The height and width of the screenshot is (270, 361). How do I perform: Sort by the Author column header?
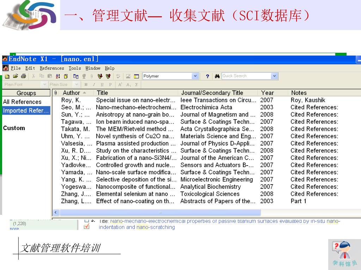76,93
